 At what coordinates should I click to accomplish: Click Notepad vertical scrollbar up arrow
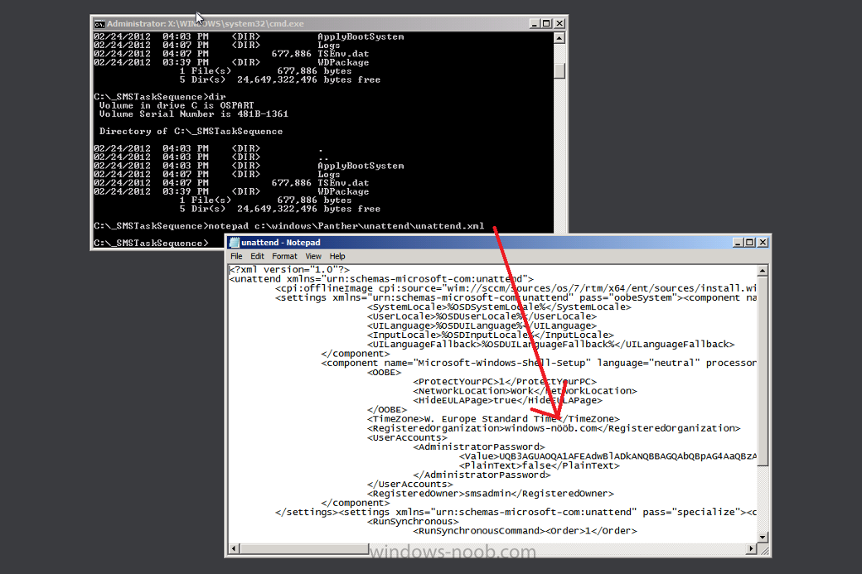click(763, 271)
